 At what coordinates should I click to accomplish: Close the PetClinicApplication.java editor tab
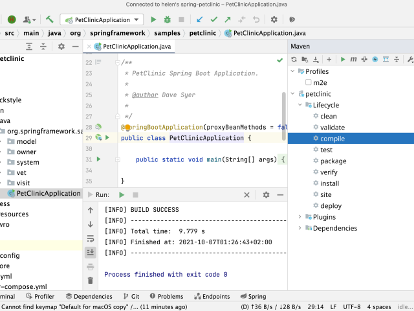click(89, 47)
